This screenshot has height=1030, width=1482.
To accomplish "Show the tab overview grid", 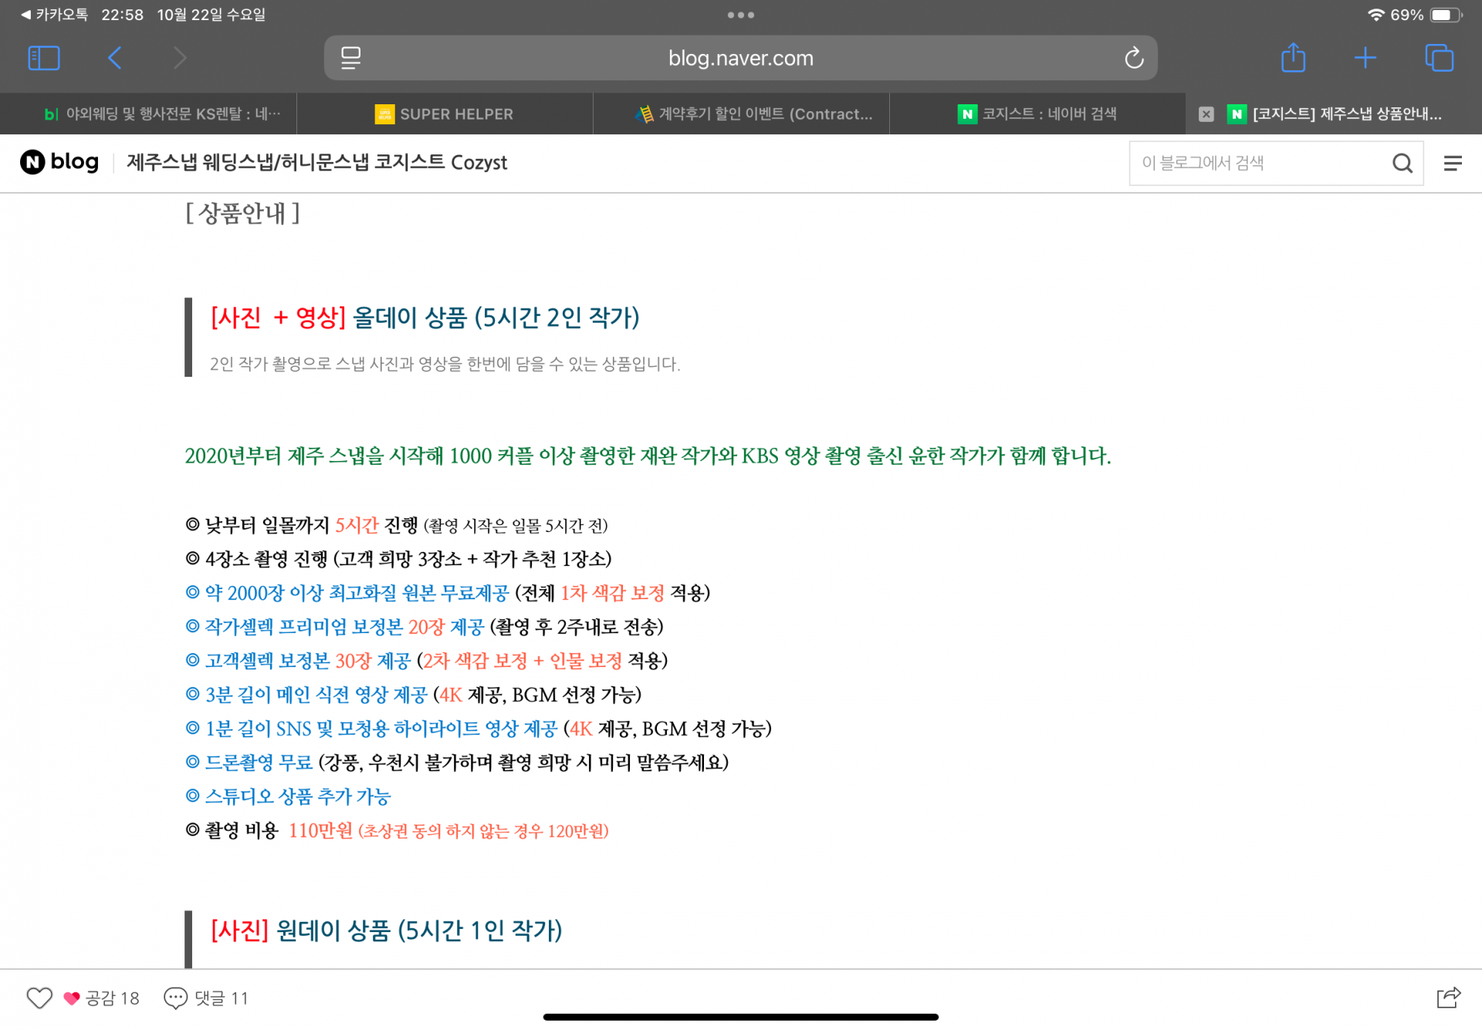I will point(1439,58).
